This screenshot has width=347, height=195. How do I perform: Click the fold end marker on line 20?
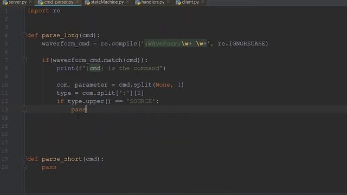(24, 167)
